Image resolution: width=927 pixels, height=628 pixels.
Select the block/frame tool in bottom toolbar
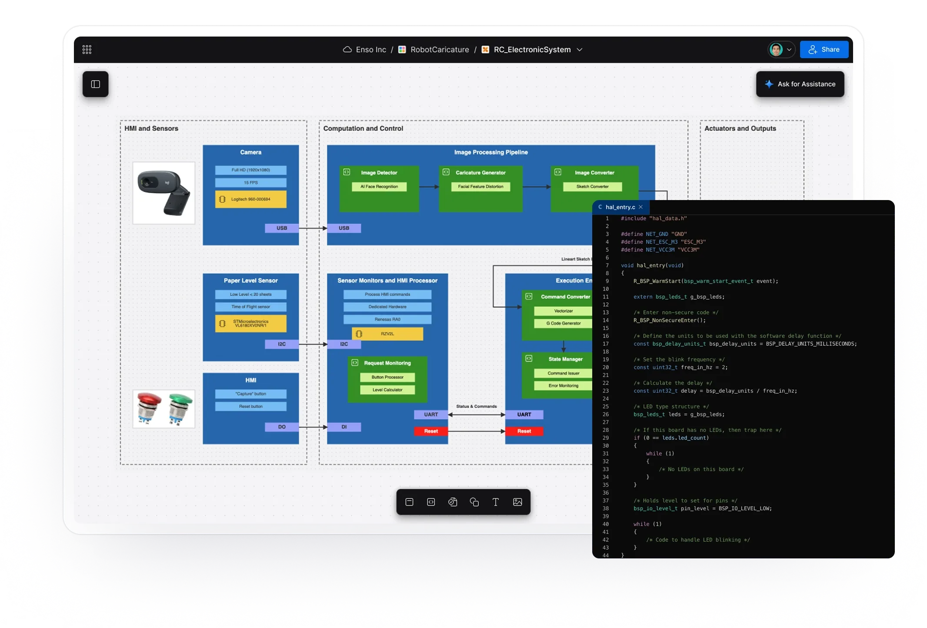point(409,502)
